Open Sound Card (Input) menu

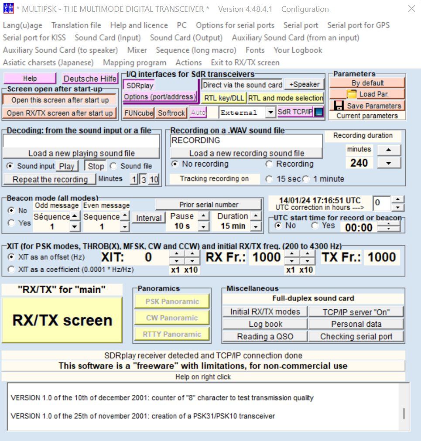pyautogui.click(x=108, y=38)
